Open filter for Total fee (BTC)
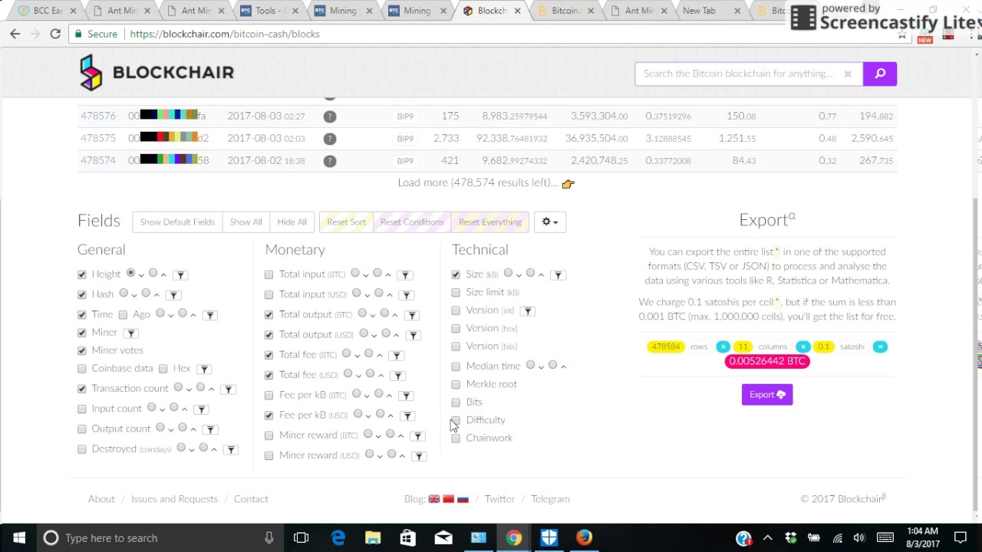The height and width of the screenshot is (552, 982). click(397, 355)
